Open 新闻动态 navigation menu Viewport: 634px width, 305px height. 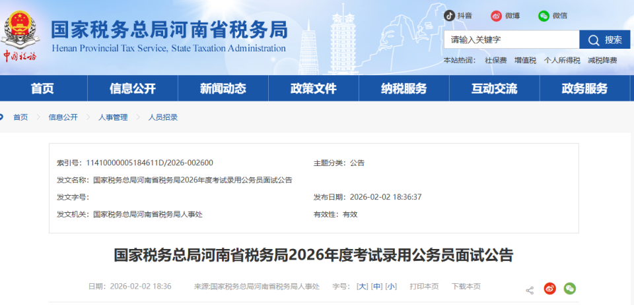[223, 88]
